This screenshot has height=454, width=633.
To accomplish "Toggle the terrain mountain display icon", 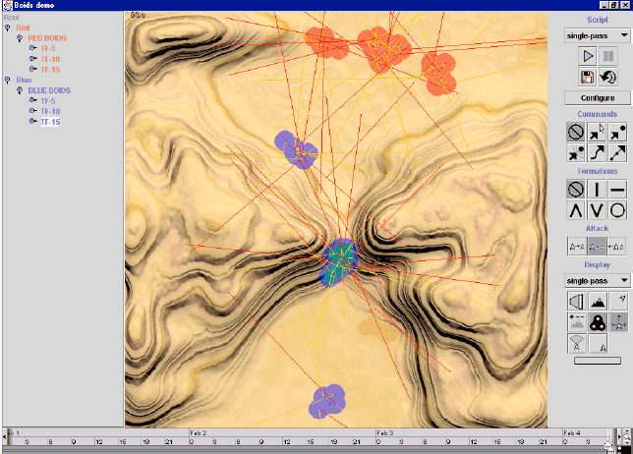I will point(597,301).
